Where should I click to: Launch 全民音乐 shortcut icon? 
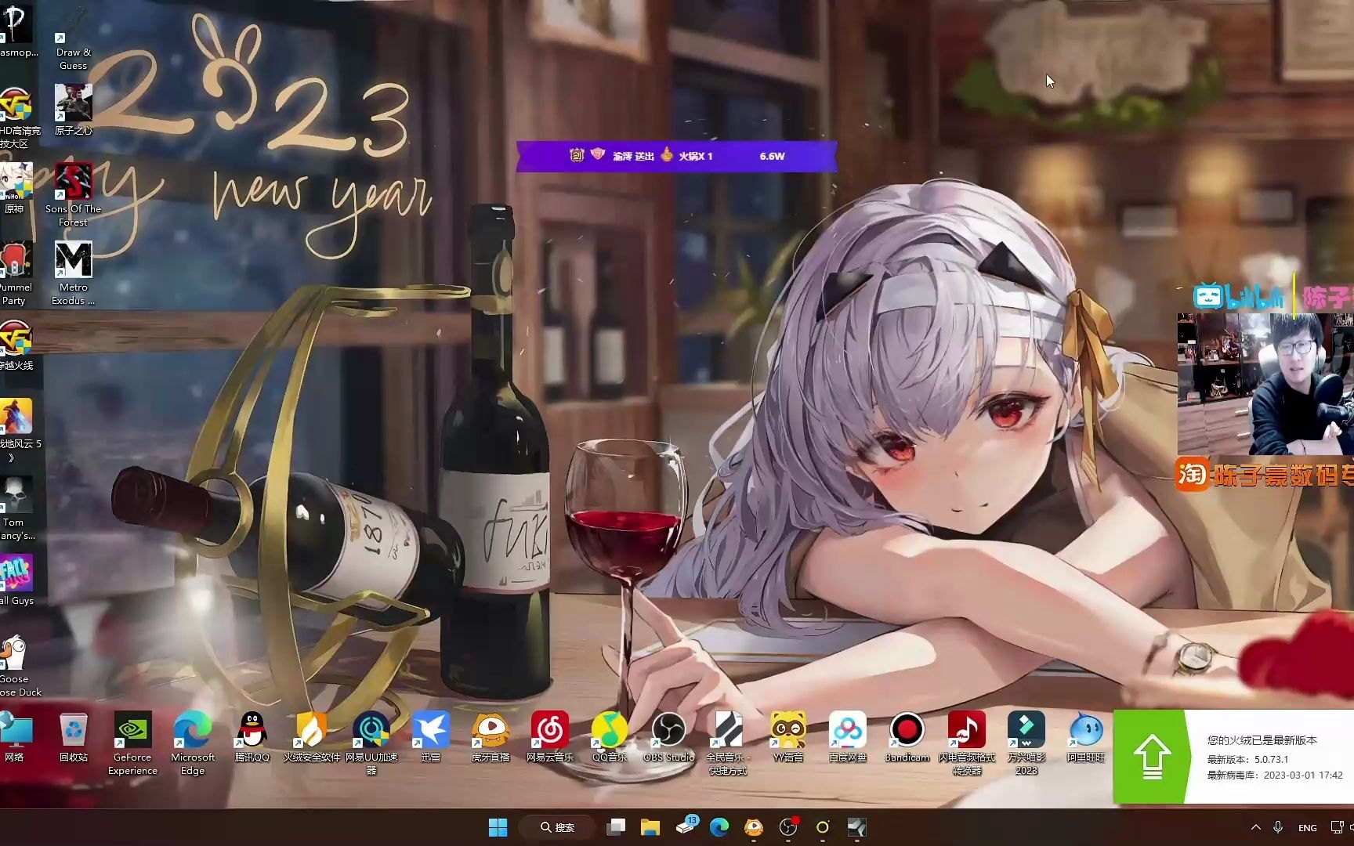(x=728, y=743)
